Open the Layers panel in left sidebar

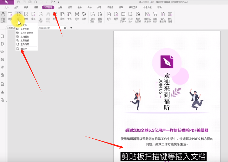click(2, 59)
